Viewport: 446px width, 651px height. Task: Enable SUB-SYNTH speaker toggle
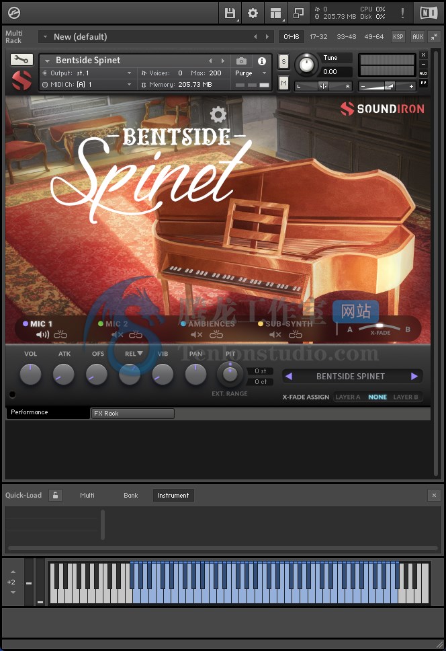[x=275, y=334]
